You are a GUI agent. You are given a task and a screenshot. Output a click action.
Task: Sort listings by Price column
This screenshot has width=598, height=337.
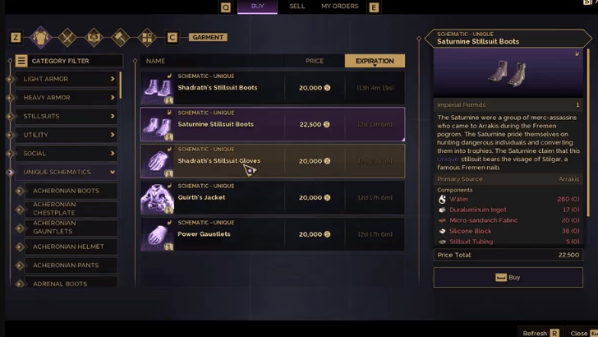pyautogui.click(x=315, y=61)
